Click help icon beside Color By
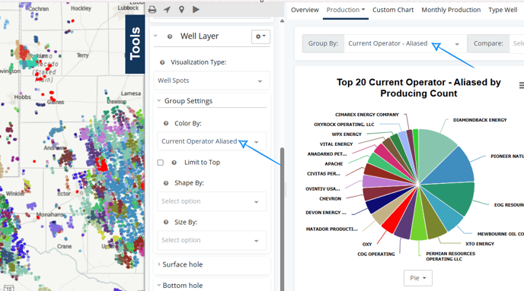524x291 pixels. [166, 123]
